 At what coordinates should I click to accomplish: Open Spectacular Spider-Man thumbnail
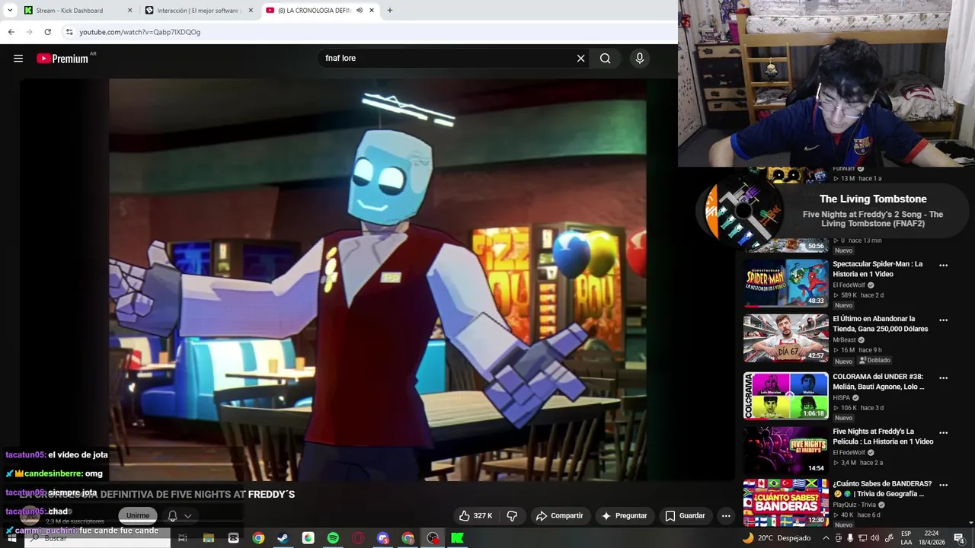tap(785, 283)
